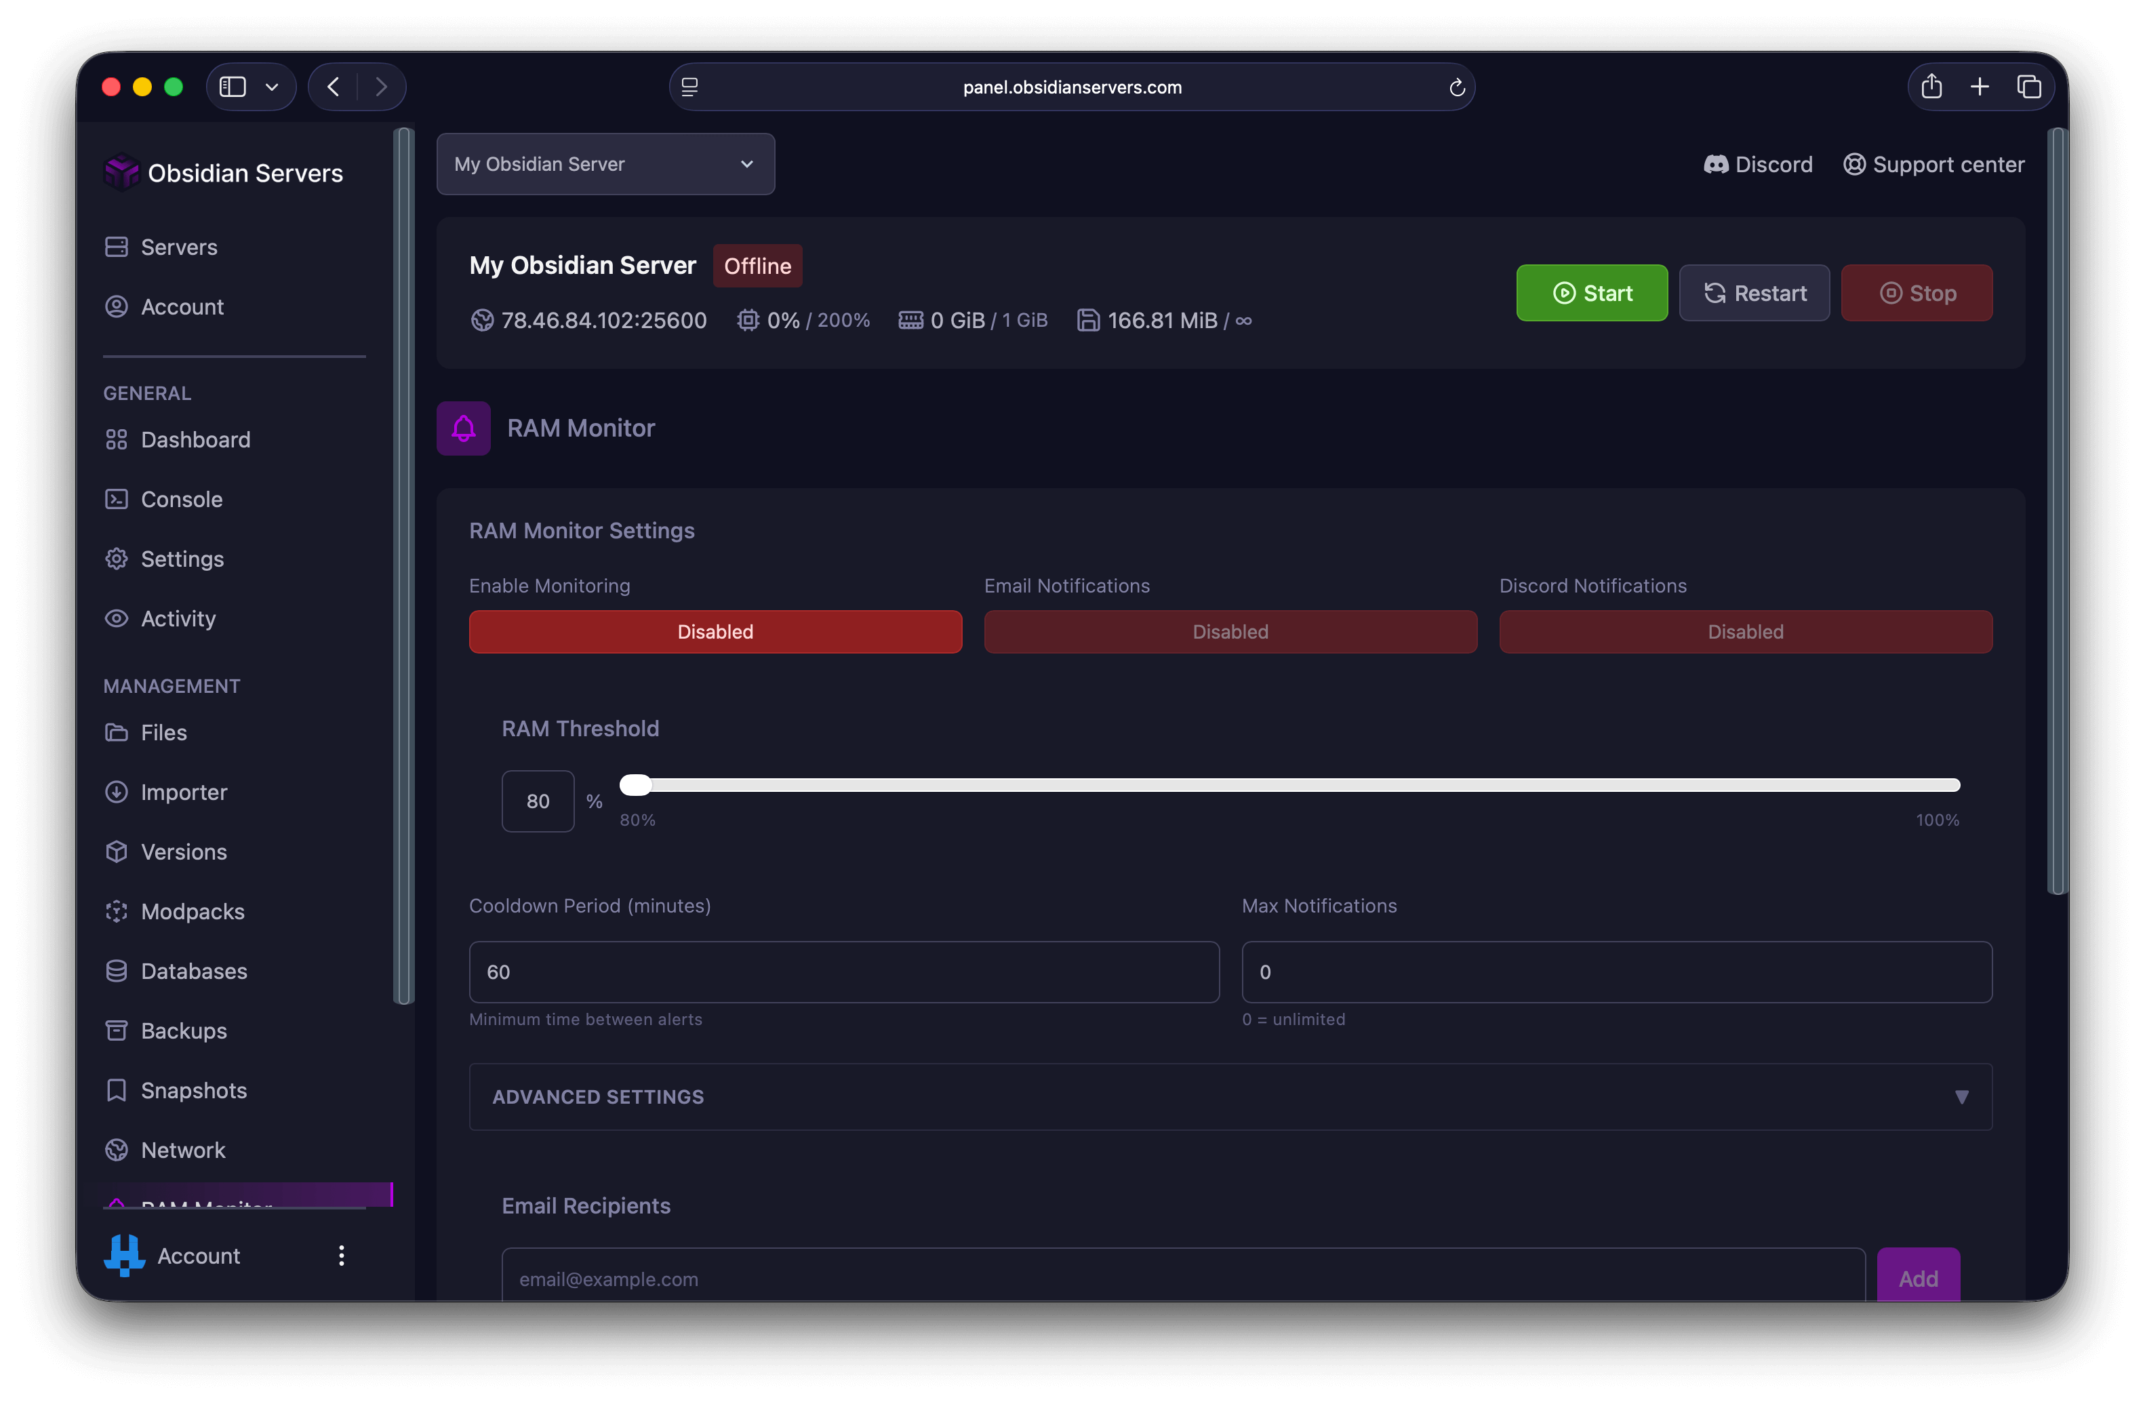The image size is (2145, 1402).
Task: Open new tab with plus icon
Action: click(x=1980, y=87)
